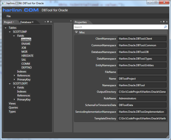Switch to the Database tab
This screenshot has width=171, height=140.
[26, 22]
